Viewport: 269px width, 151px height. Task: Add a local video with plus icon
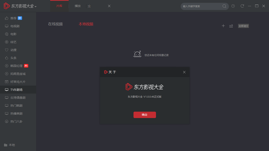click(223, 26)
